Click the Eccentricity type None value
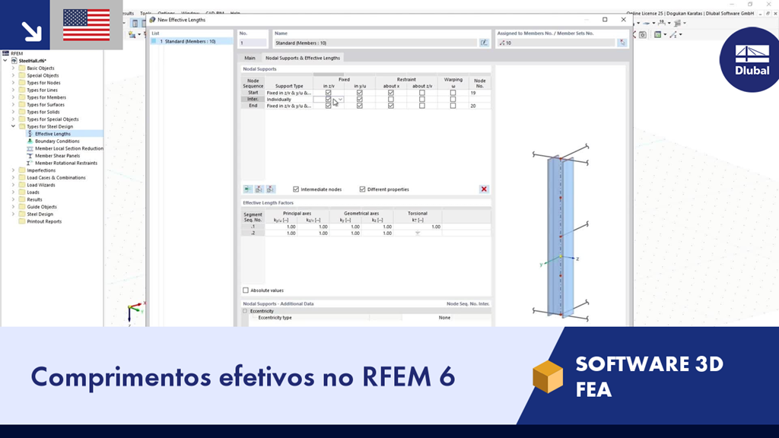779x438 pixels. pyautogui.click(x=444, y=317)
